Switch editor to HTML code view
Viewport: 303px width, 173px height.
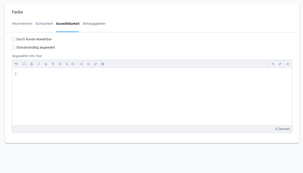click(x=288, y=64)
